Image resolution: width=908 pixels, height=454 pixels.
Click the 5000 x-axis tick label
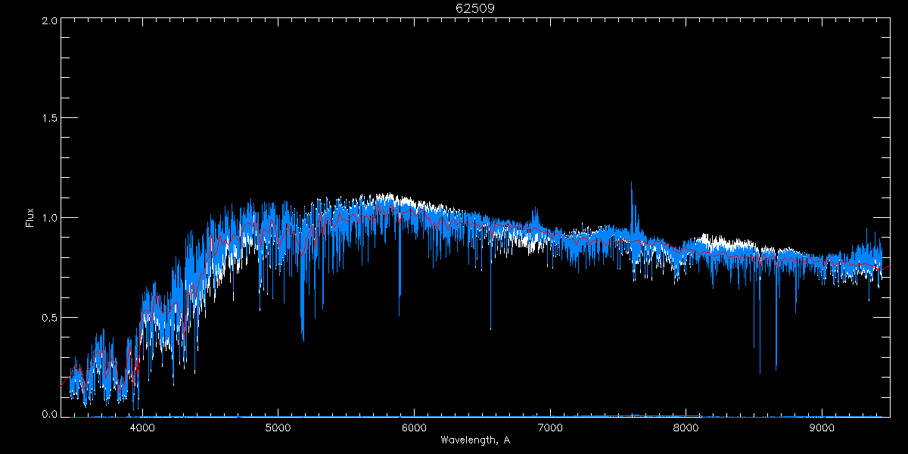pos(278,428)
